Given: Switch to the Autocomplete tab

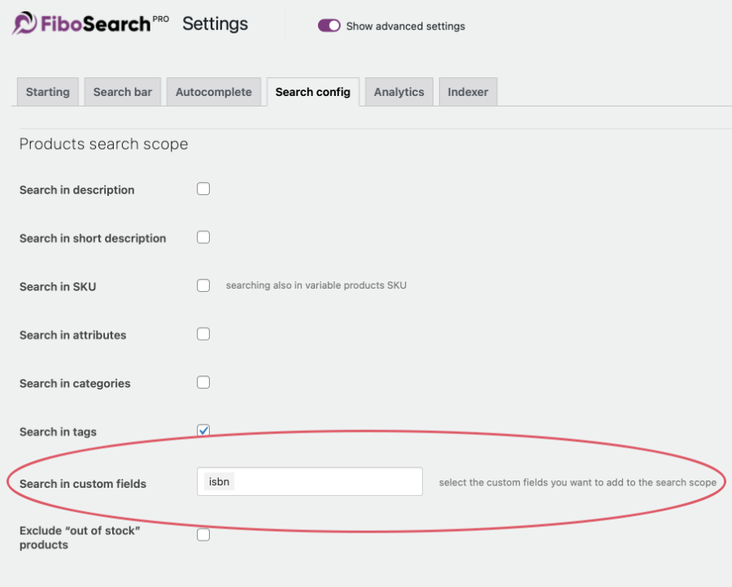Looking at the screenshot, I should tap(213, 92).
